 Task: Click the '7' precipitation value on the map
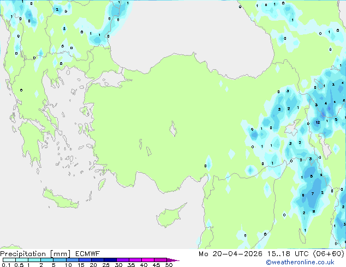coord(313,193)
